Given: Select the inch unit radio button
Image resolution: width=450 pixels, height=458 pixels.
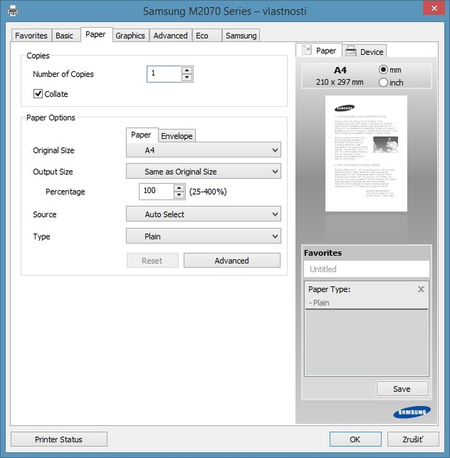Looking at the screenshot, I should tap(383, 82).
